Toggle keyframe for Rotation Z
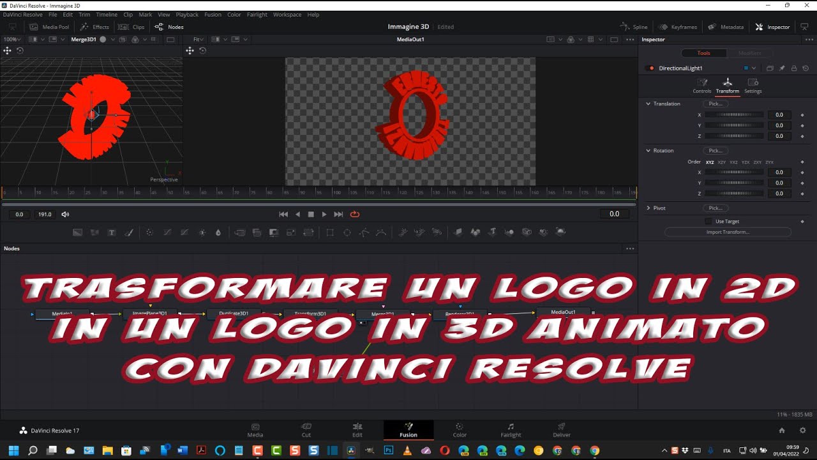 [802, 194]
